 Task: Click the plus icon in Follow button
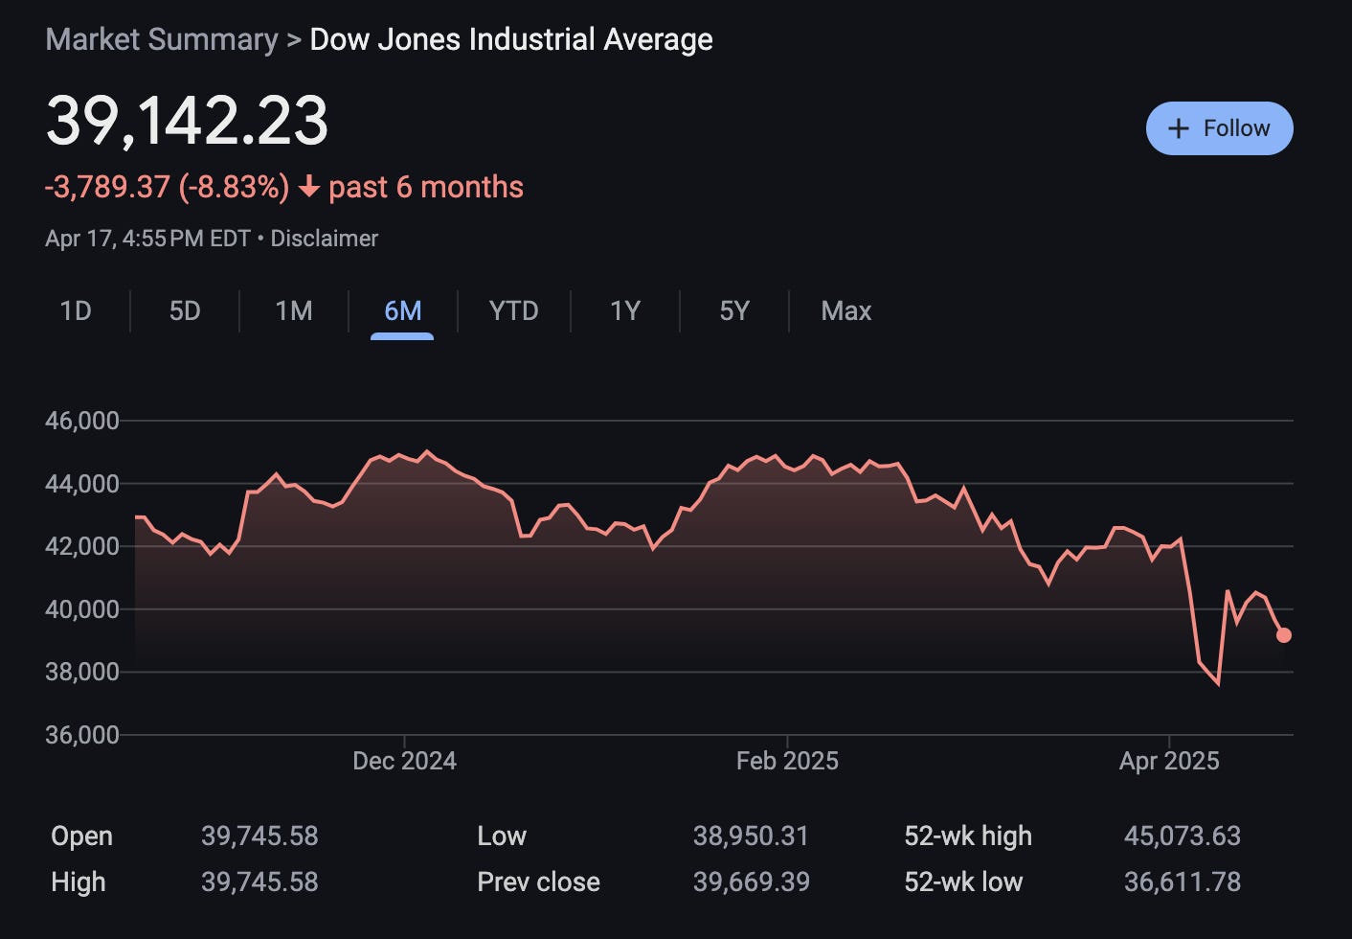[x=1180, y=128]
